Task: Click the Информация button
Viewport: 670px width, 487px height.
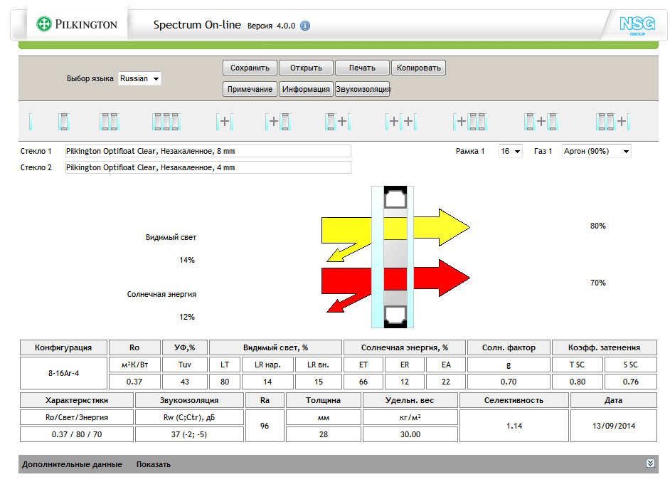Action: (306, 90)
